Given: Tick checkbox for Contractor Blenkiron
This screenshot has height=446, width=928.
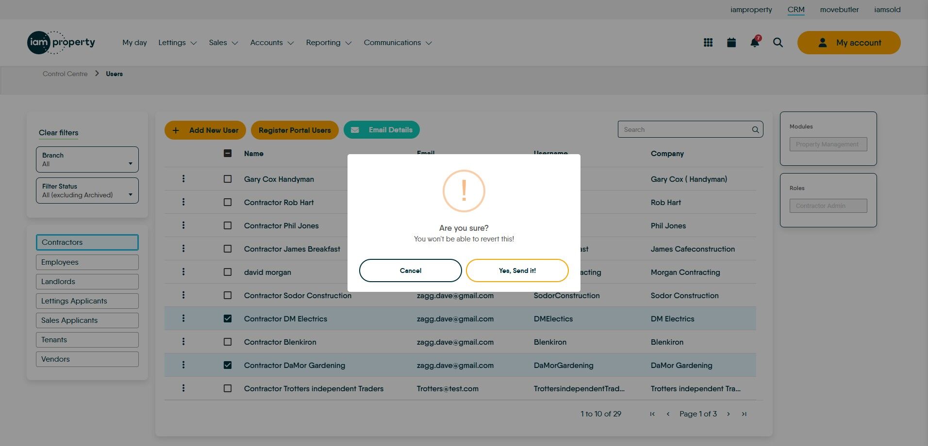Looking at the screenshot, I should 228,342.
